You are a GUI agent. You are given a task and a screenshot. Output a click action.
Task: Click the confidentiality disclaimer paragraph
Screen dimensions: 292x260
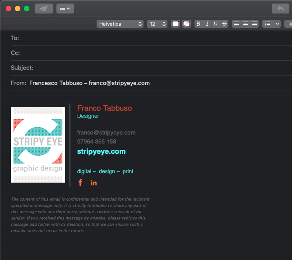coord(80,215)
